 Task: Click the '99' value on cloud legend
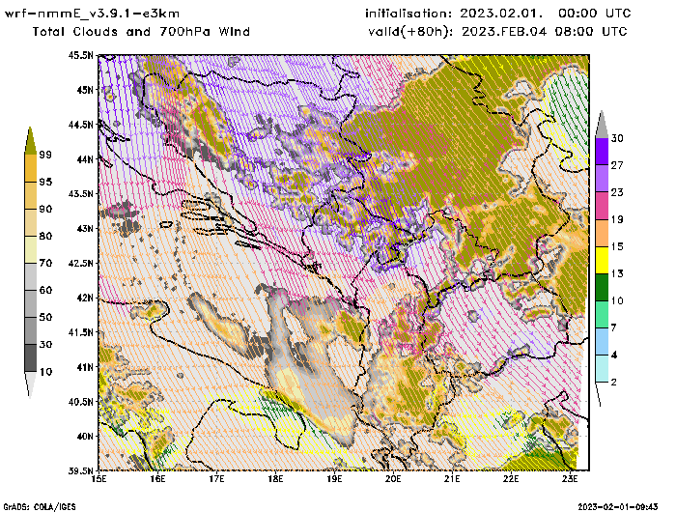[x=45, y=155]
